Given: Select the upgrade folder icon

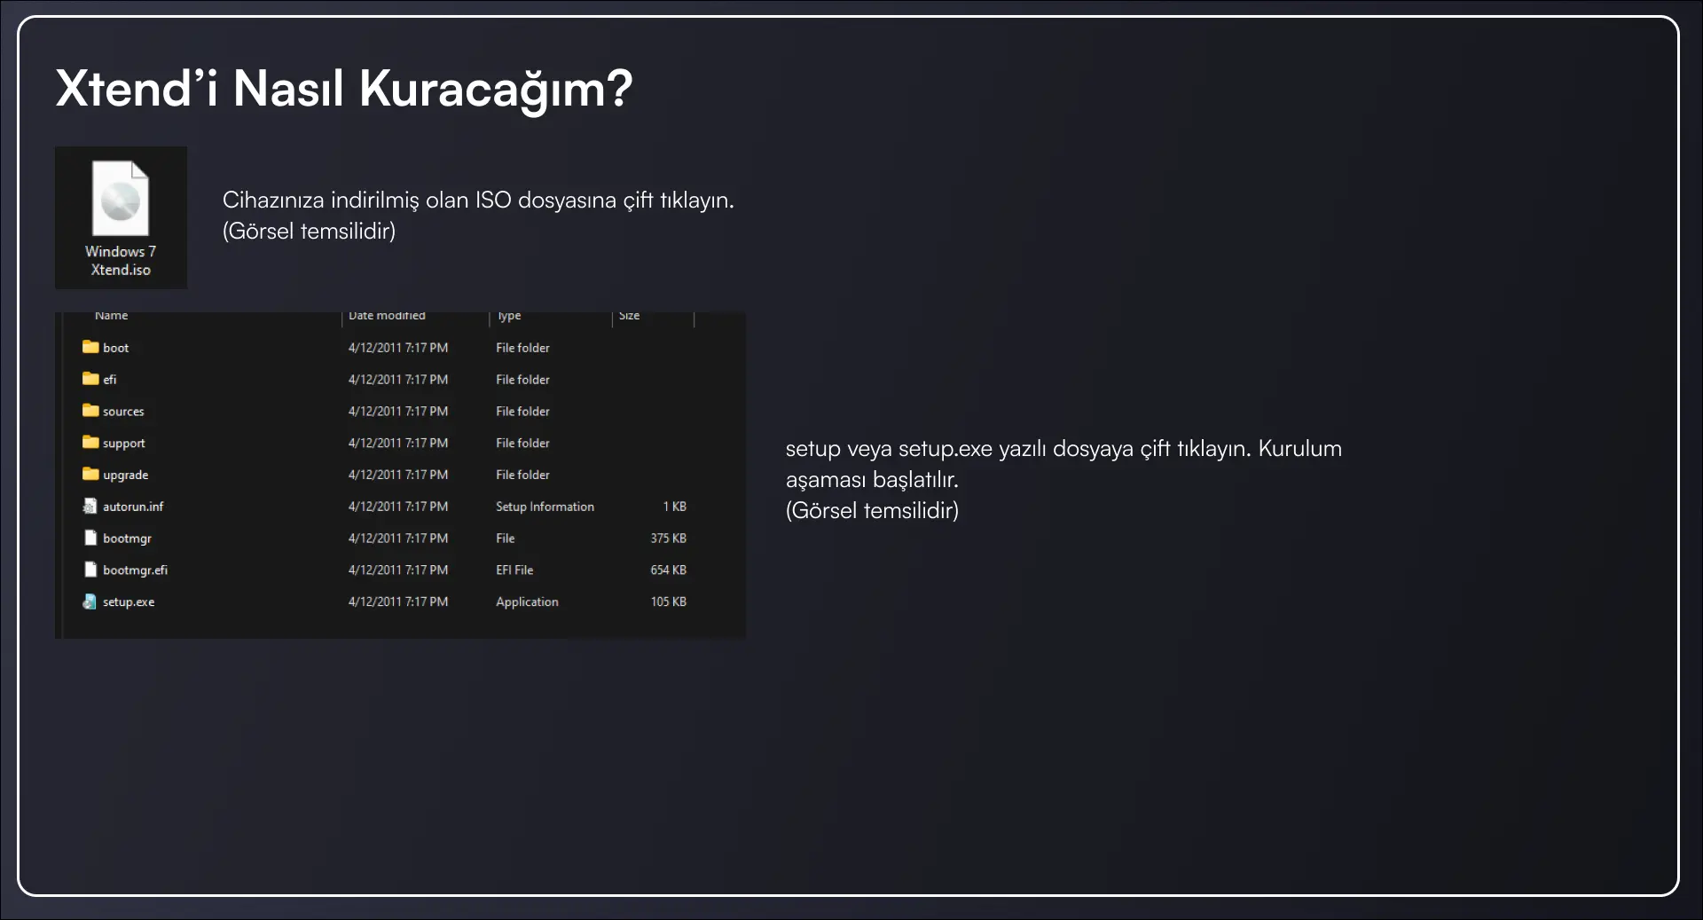Looking at the screenshot, I should point(90,474).
